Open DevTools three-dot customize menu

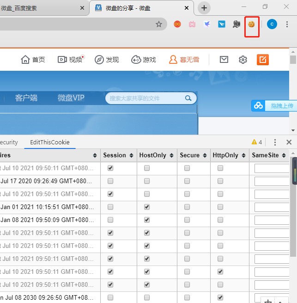pos(275,142)
